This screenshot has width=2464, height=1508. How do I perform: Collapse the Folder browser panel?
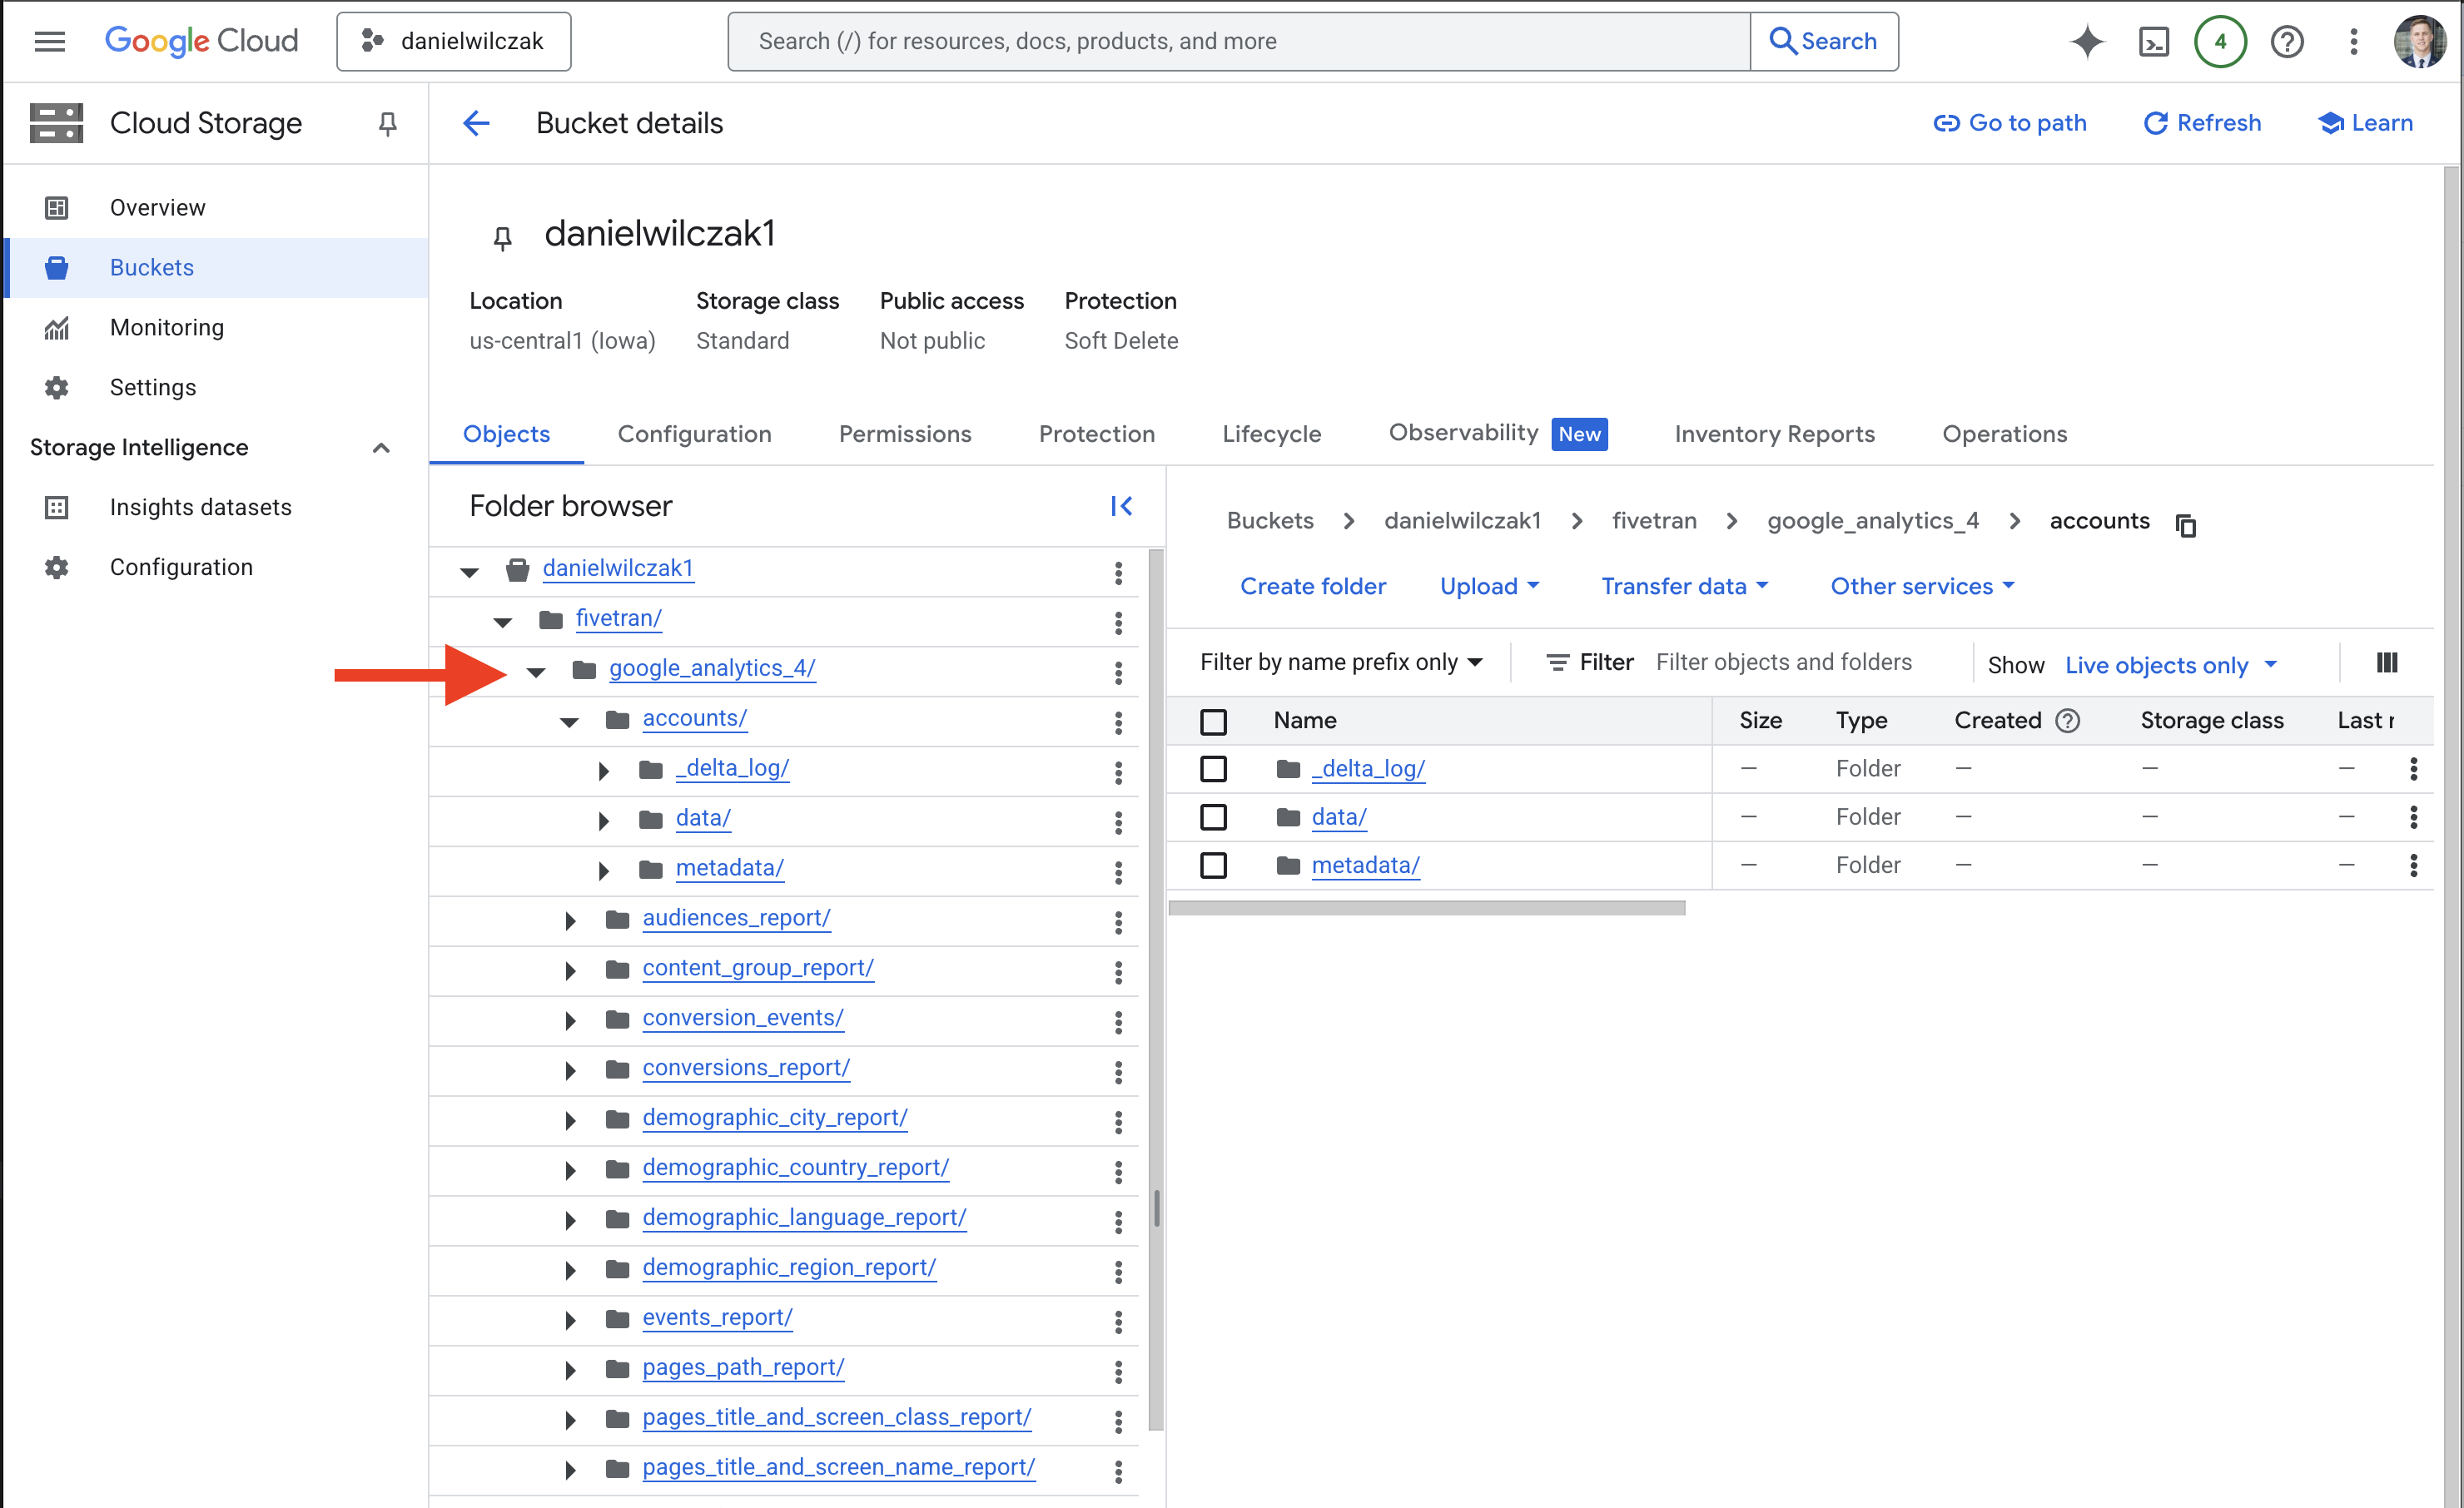point(1121,506)
